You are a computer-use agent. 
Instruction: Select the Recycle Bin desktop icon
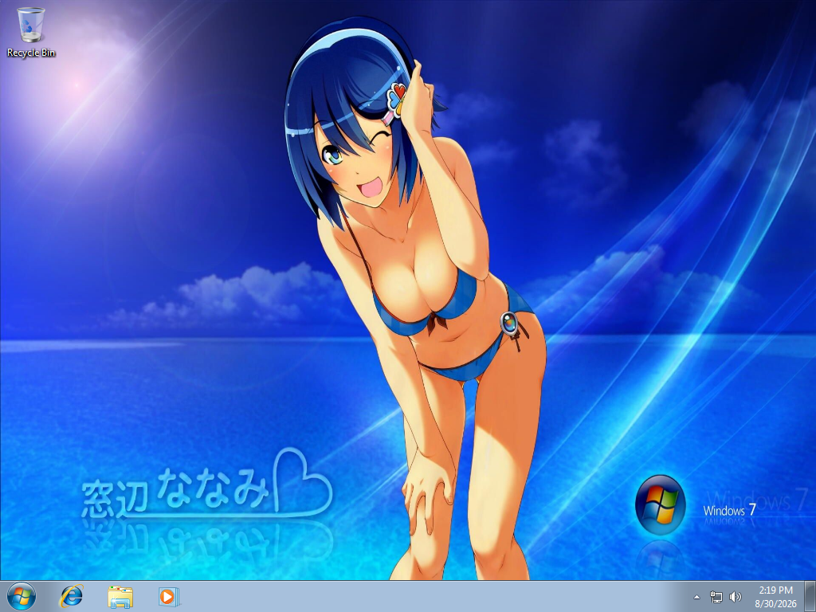coord(31,32)
